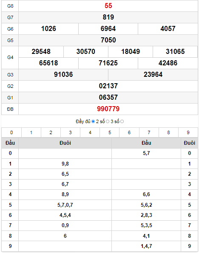Click digit filter 8 in number row
This screenshot has height=253, width=199.
(x=168, y=132)
